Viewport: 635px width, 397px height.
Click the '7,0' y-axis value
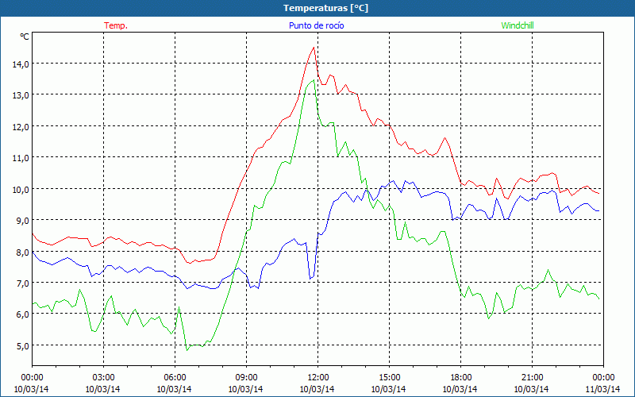pos(22,283)
